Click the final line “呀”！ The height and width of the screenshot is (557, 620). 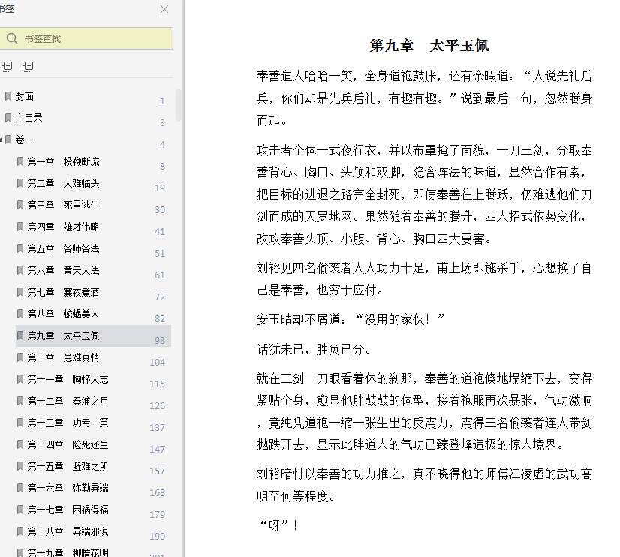tap(278, 525)
